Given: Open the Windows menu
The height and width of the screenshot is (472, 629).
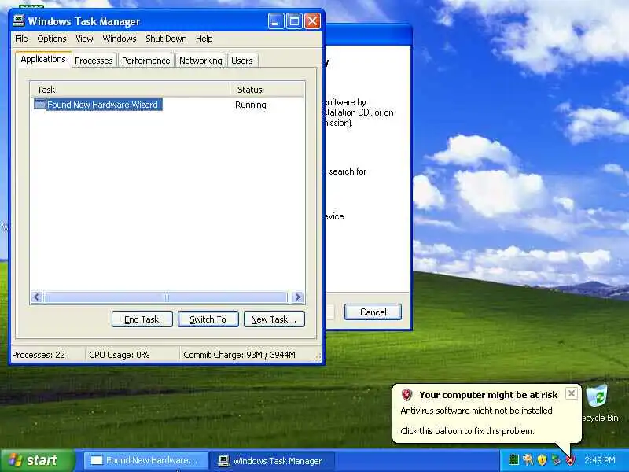Looking at the screenshot, I should coord(120,39).
